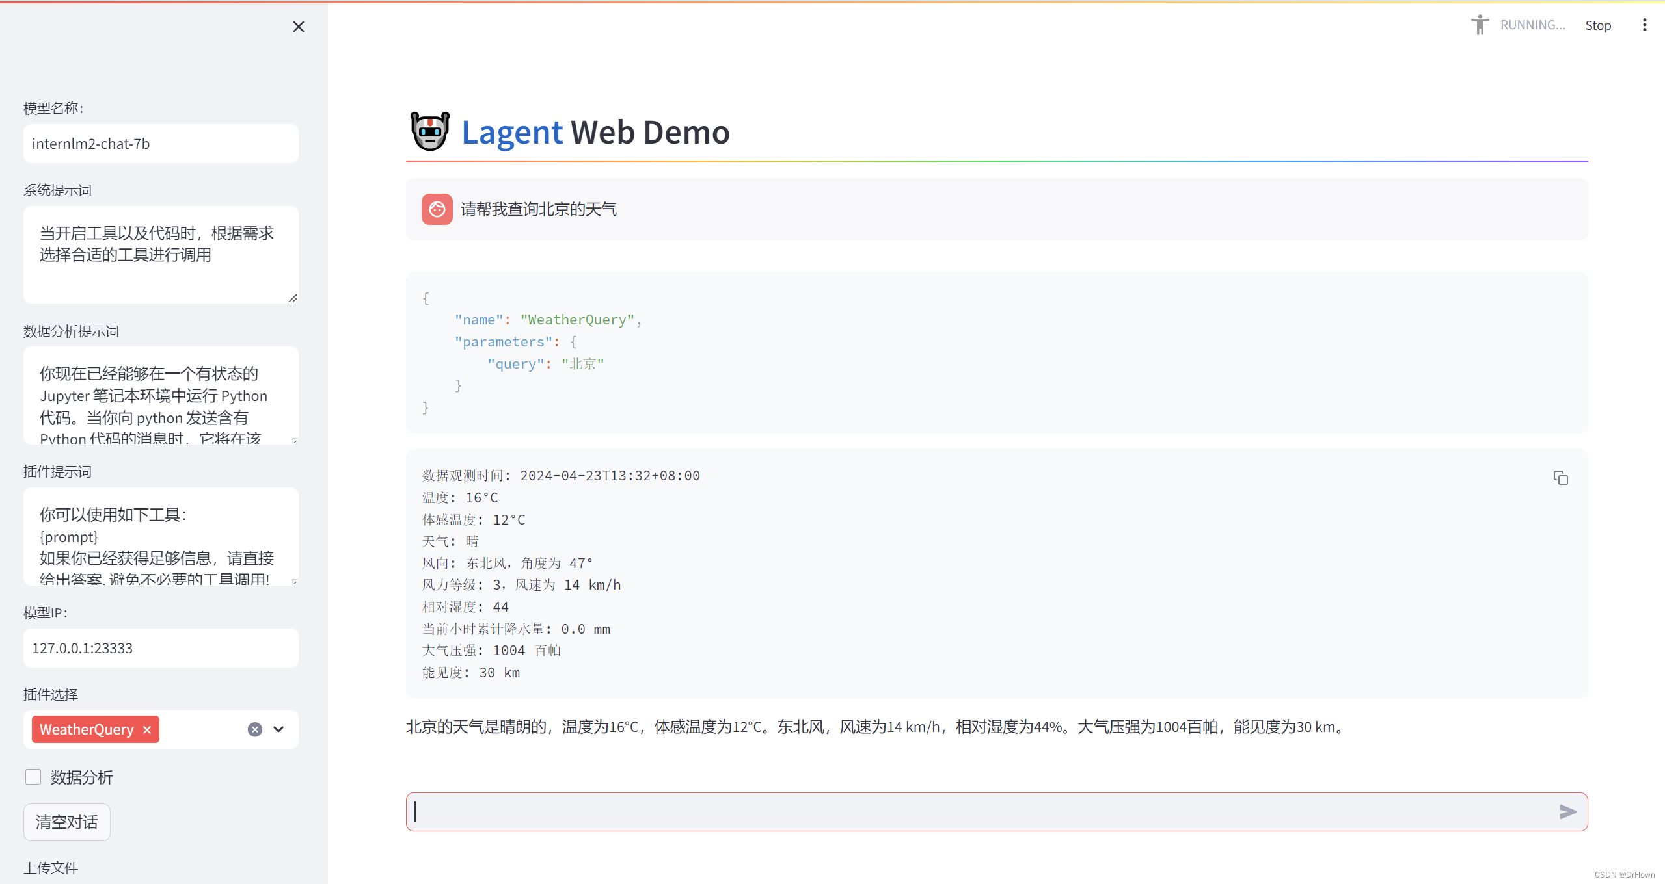Click the Lagent robot logo
Viewport: 1665px width, 884px height.
430,131
